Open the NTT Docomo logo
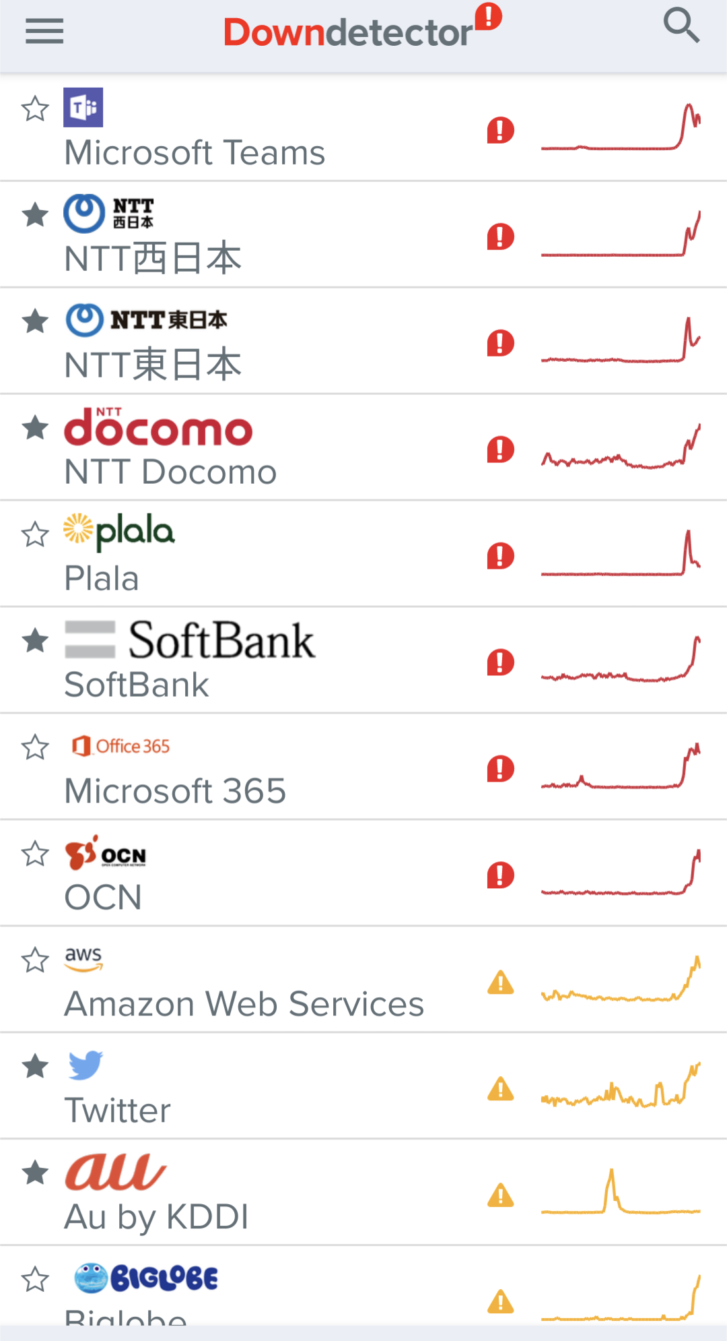 point(158,427)
